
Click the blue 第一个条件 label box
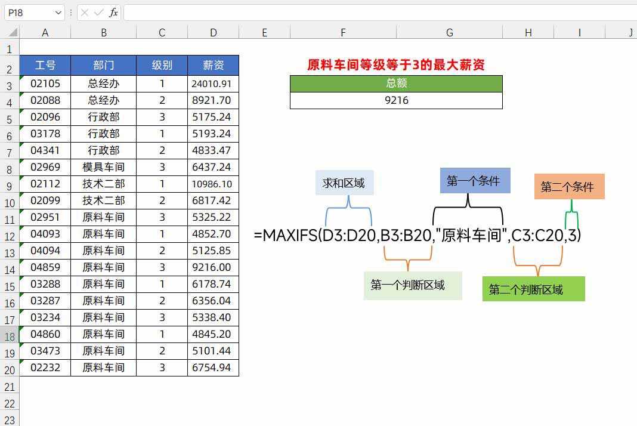[475, 181]
